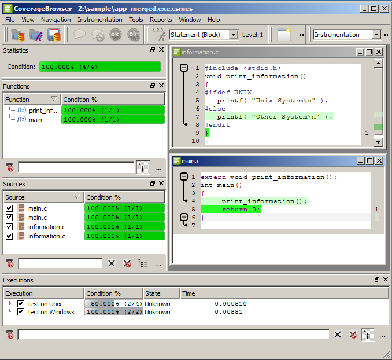Sort executions by the Time column header
This screenshot has height=360, width=392.
(188, 293)
